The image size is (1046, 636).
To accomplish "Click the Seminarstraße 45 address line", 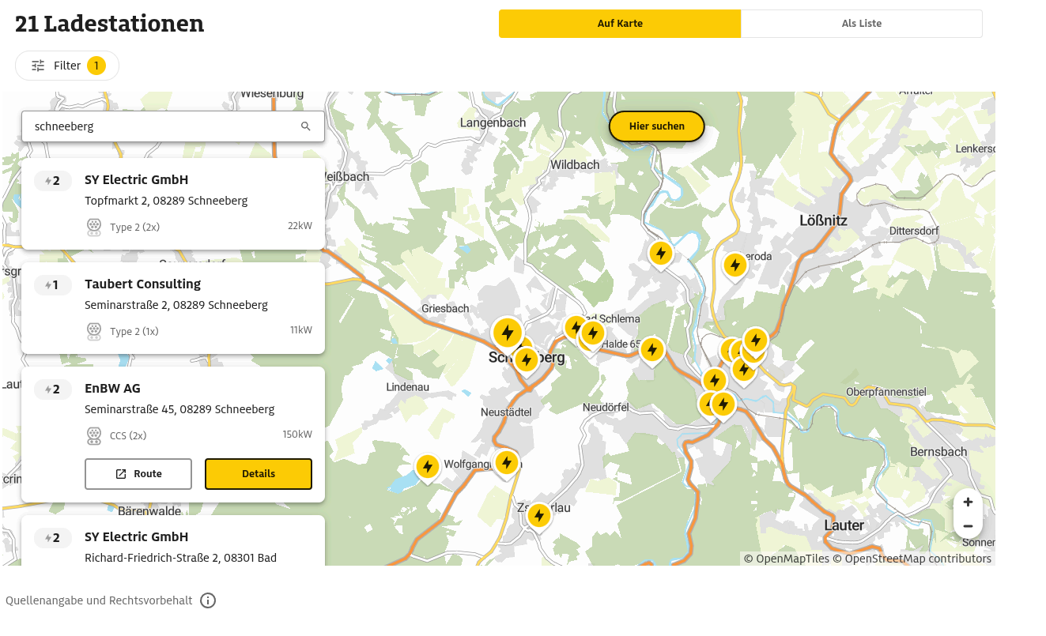I will [179, 409].
